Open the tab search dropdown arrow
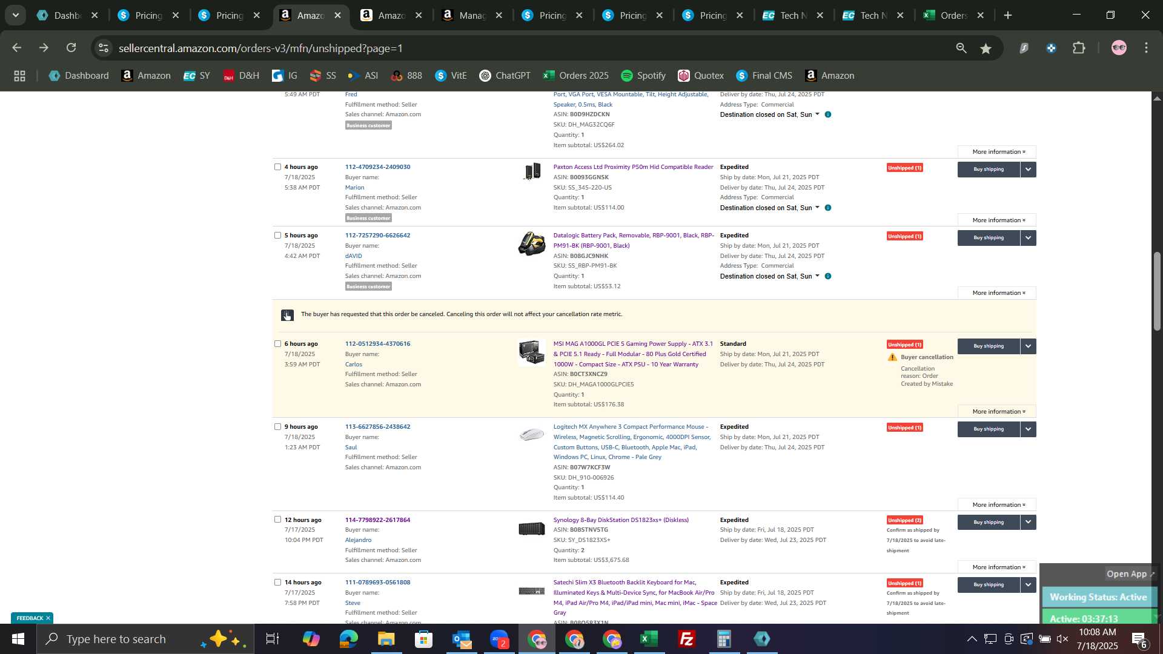1163x654 pixels. [15, 16]
